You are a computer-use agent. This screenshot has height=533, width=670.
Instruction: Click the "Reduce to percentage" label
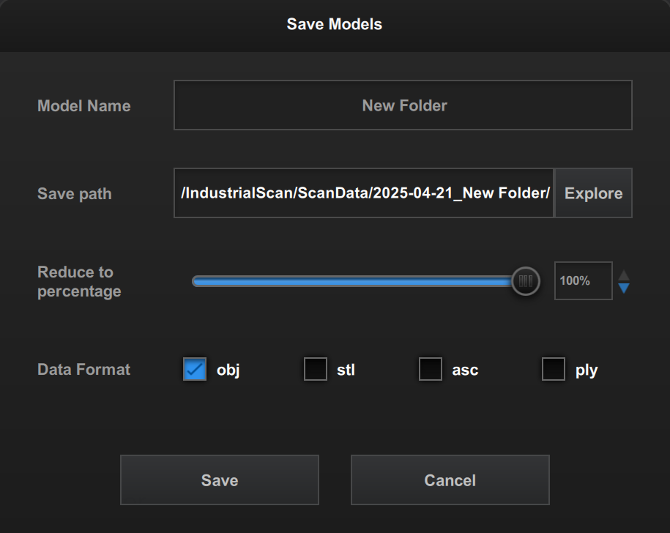tap(79, 282)
